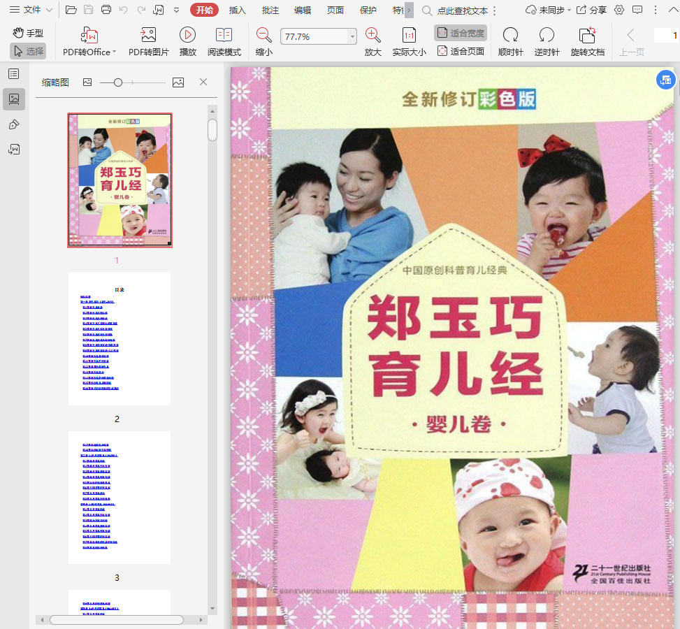Click the 分享 share button
680x629 pixels.
tap(591, 10)
